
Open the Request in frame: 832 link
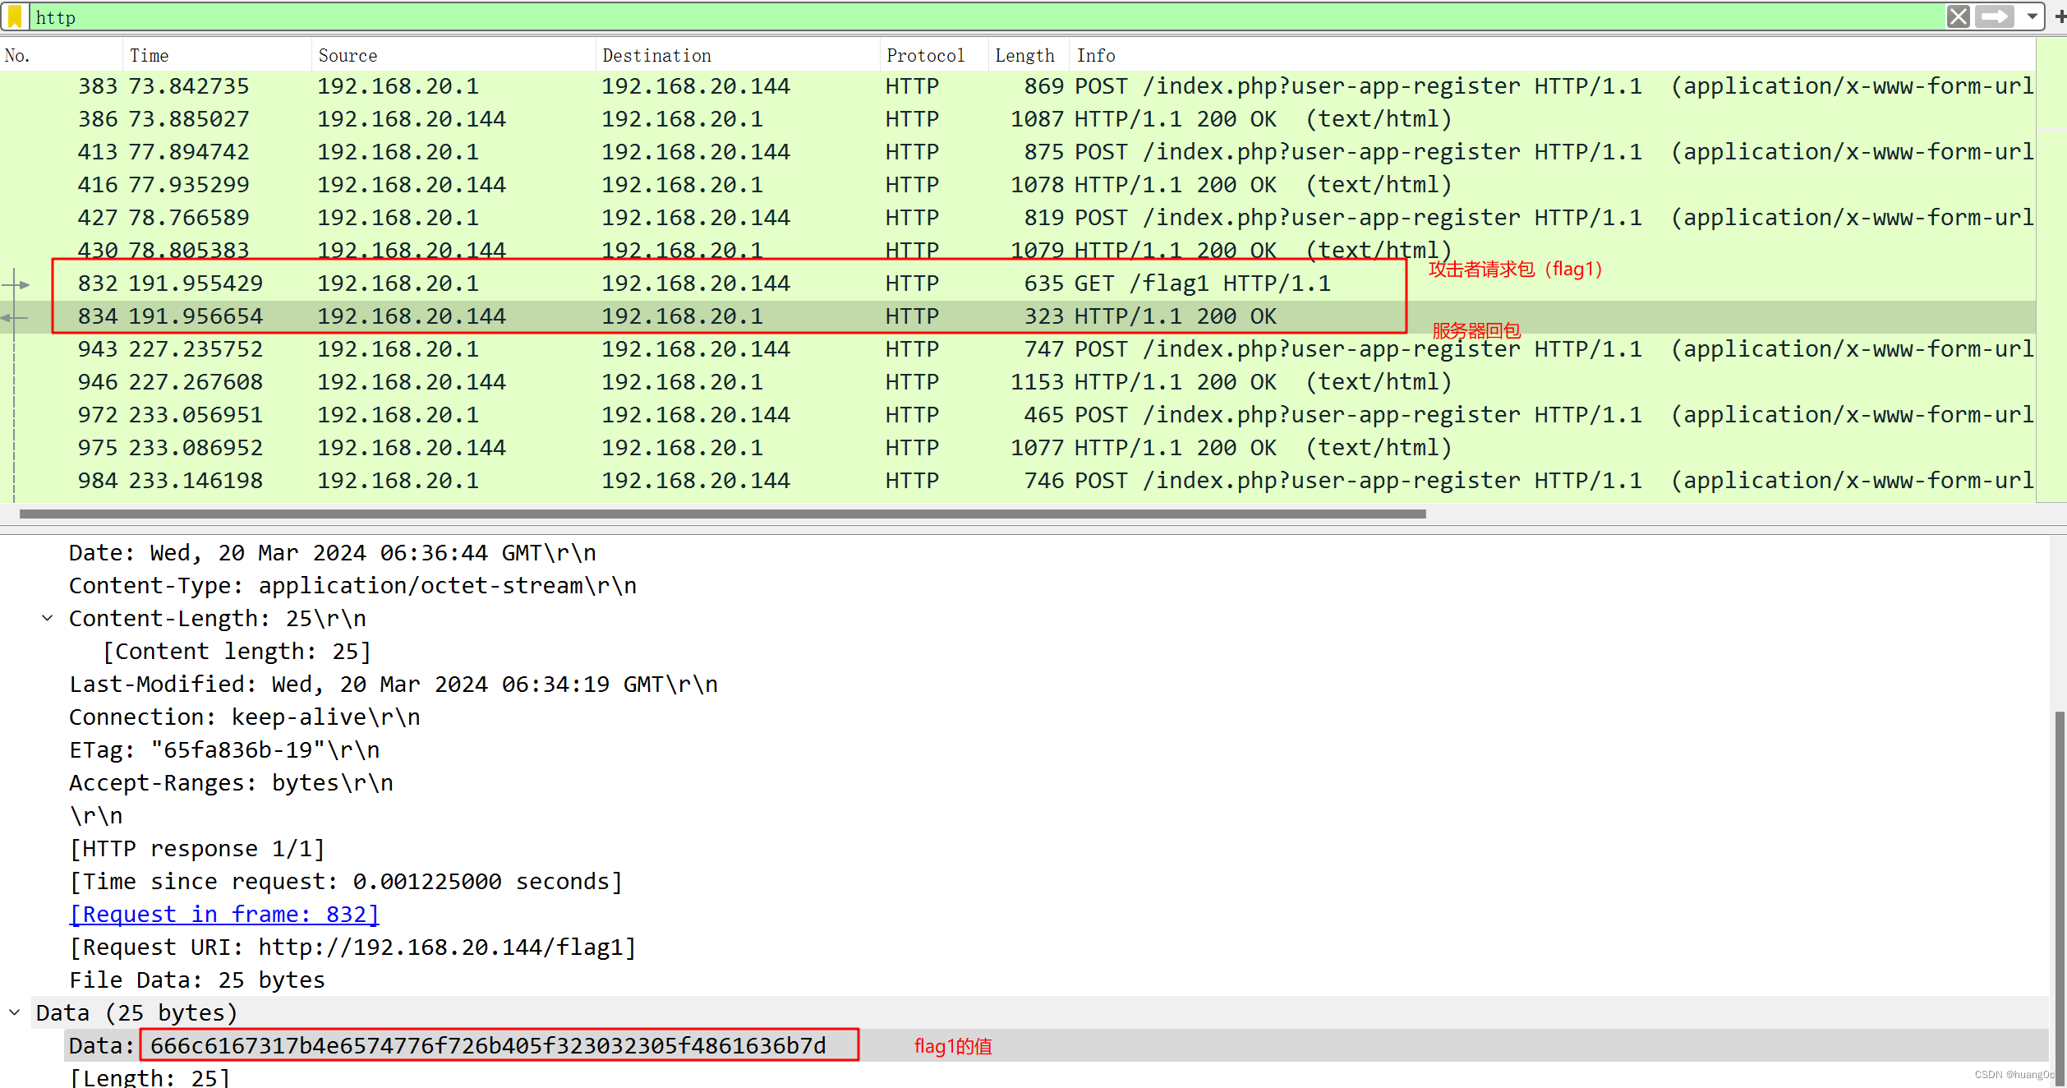(x=224, y=915)
